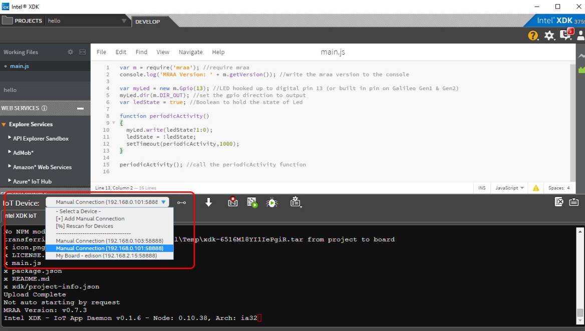Click the main.js editor title
Viewport: 585px width, 331px height.
(333, 52)
